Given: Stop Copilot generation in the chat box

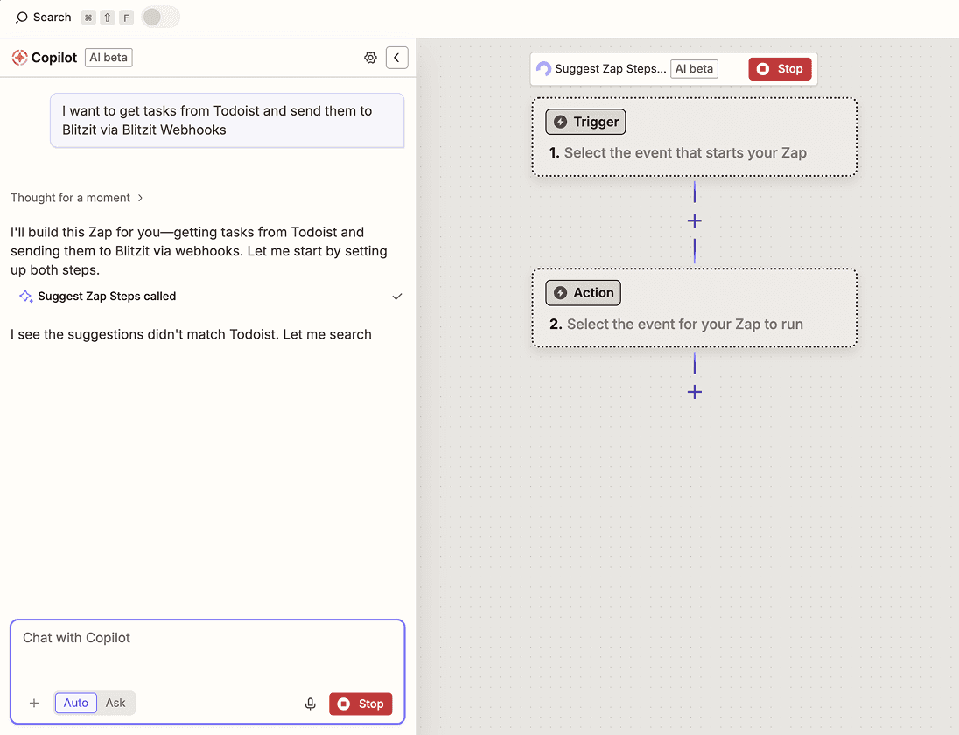Looking at the screenshot, I should [x=360, y=703].
